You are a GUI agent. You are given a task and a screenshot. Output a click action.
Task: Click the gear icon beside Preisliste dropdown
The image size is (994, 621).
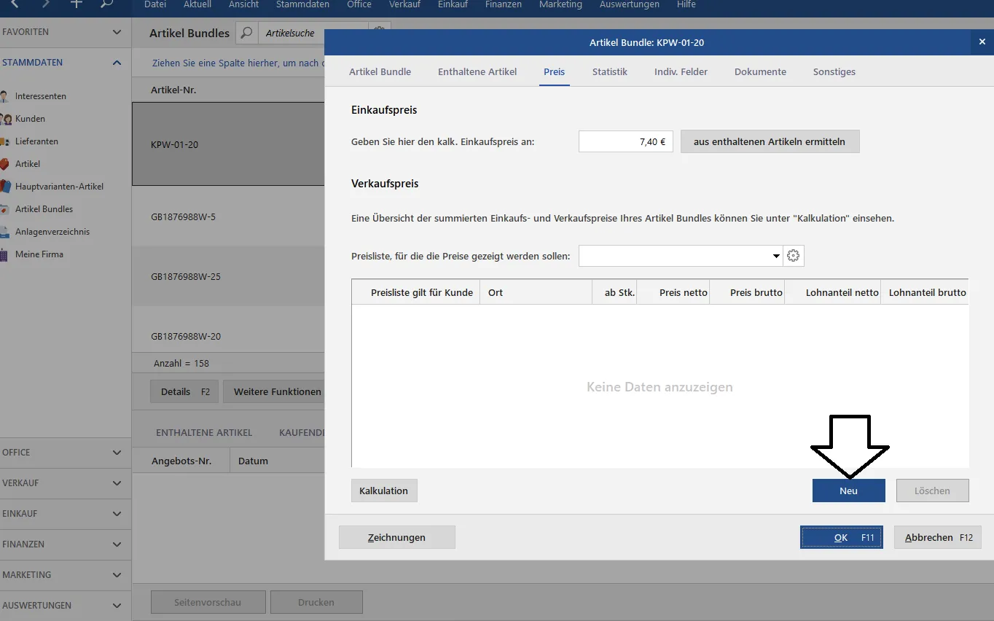794,256
